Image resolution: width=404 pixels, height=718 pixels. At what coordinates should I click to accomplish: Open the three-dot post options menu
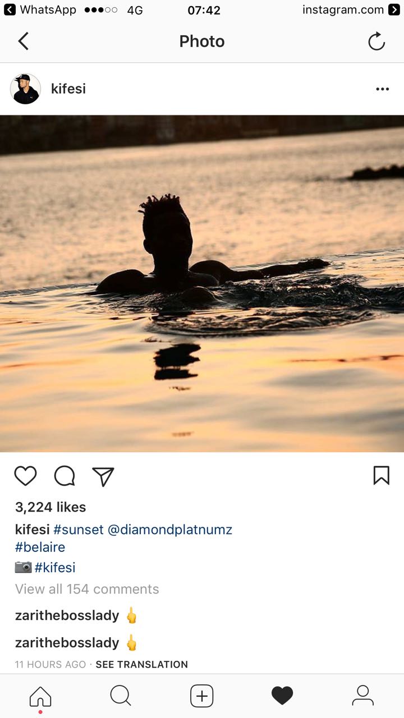click(382, 89)
